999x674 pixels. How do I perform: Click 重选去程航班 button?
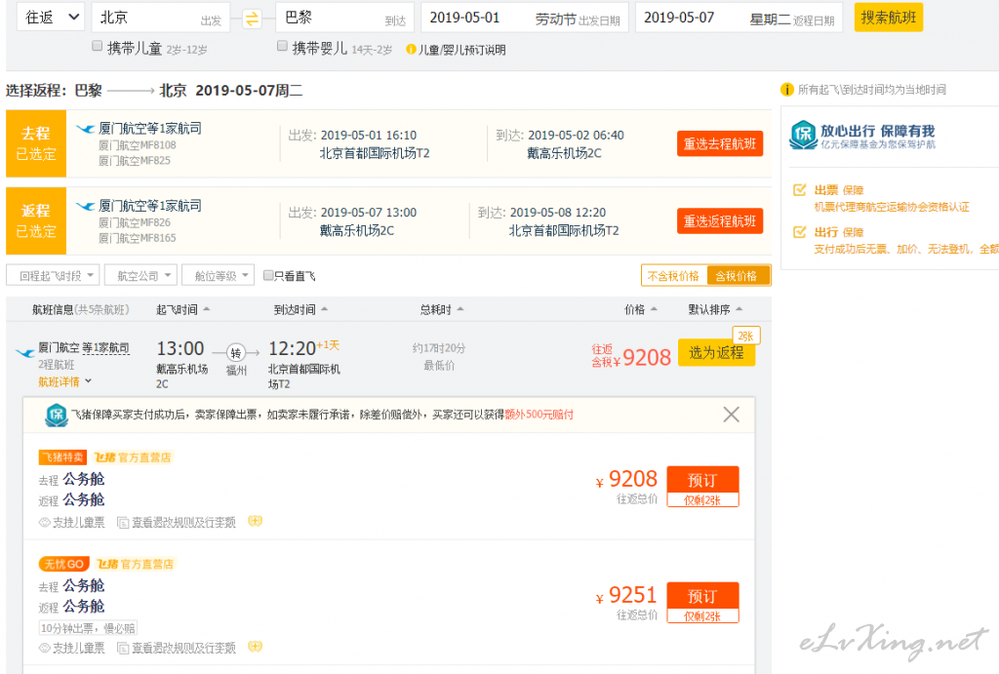720,144
